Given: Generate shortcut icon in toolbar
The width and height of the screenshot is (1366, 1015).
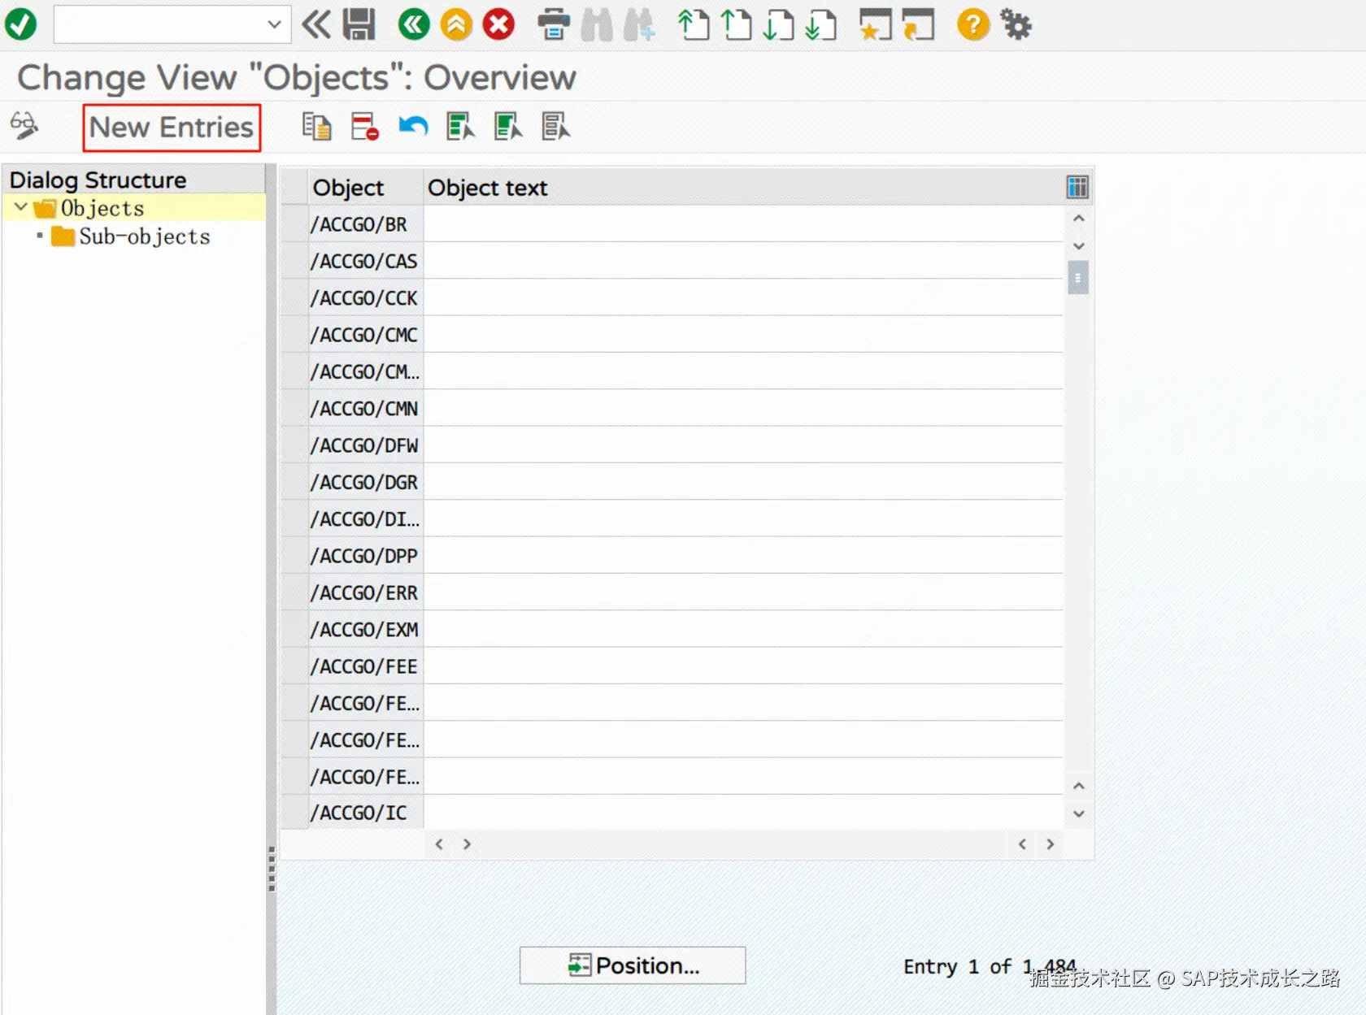Looking at the screenshot, I should [918, 24].
